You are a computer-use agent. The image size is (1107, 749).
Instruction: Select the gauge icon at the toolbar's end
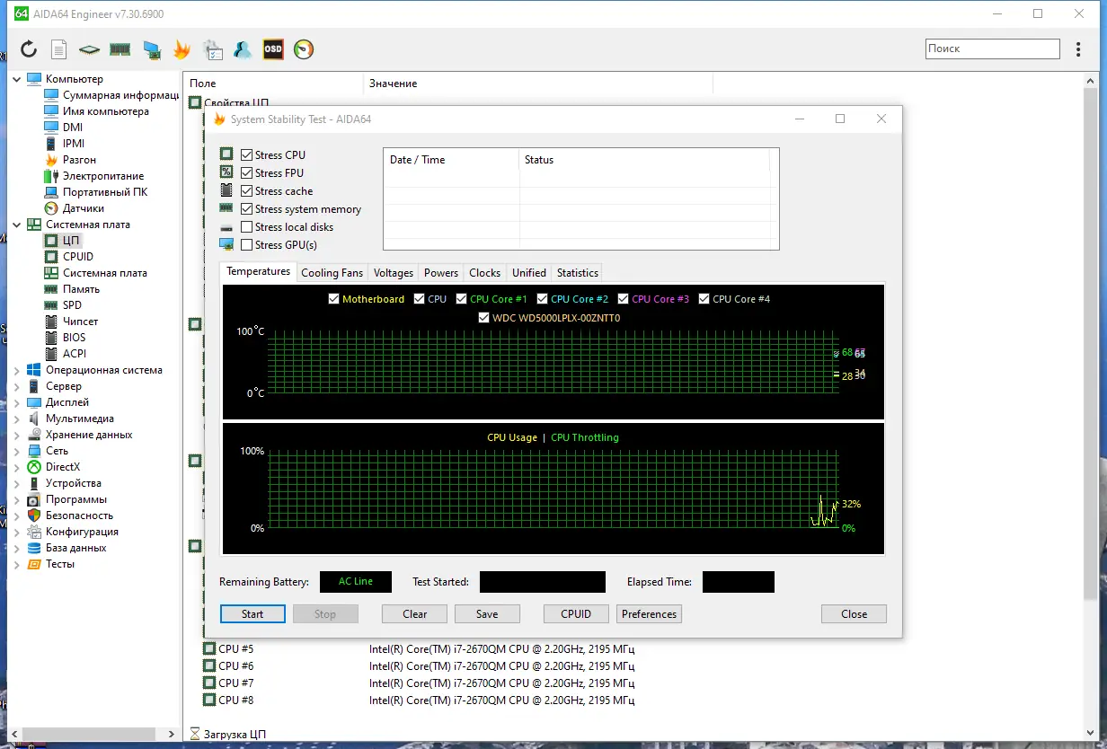pyautogui.click(x=303, y=49)
